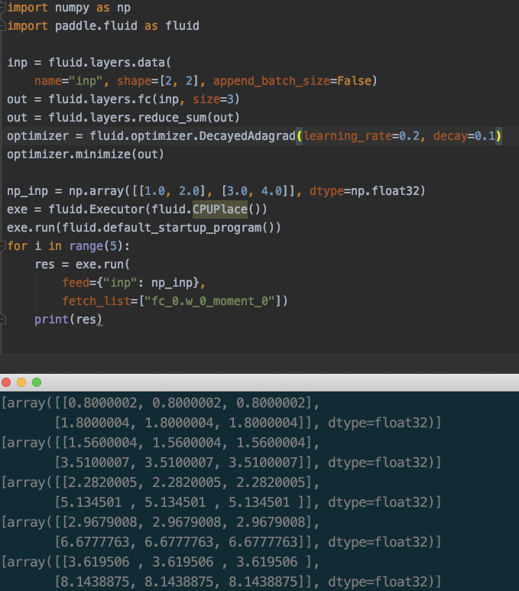The width and height of the screenshot is (519, 591).
Task: Click first 2.9679008 value in terminal output
Action: click(x=102, y=522)
